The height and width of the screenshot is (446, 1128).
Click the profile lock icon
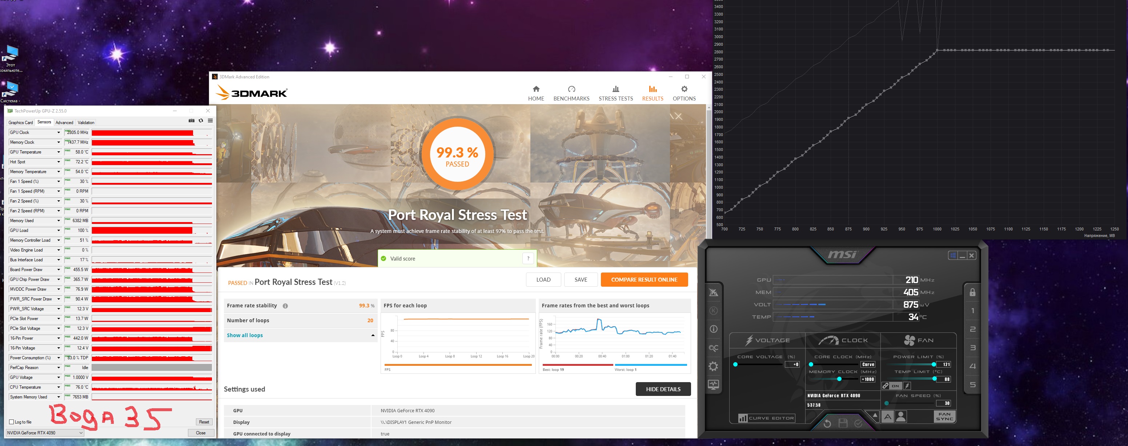972,292
